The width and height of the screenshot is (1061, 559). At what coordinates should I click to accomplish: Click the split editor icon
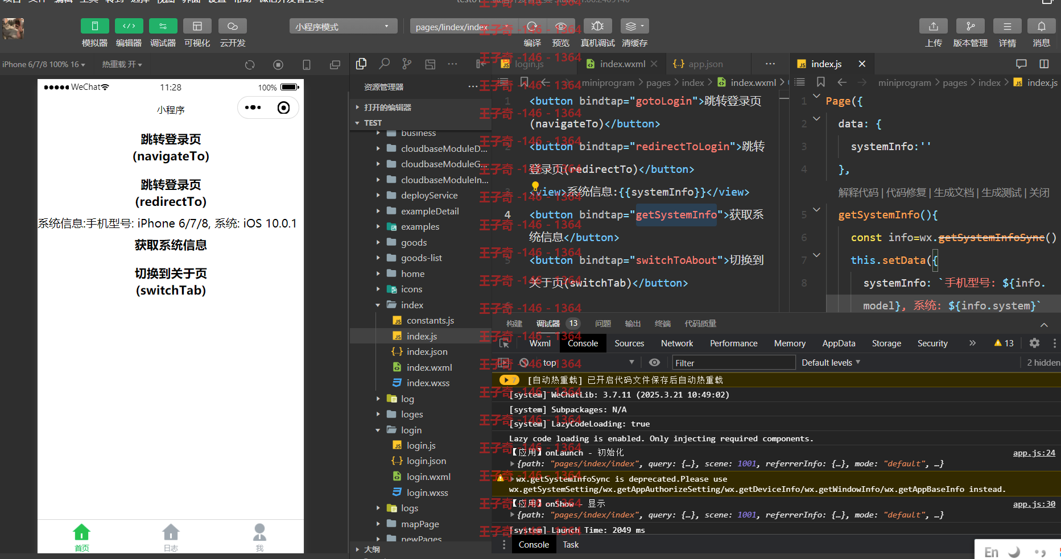(1044, 64)
